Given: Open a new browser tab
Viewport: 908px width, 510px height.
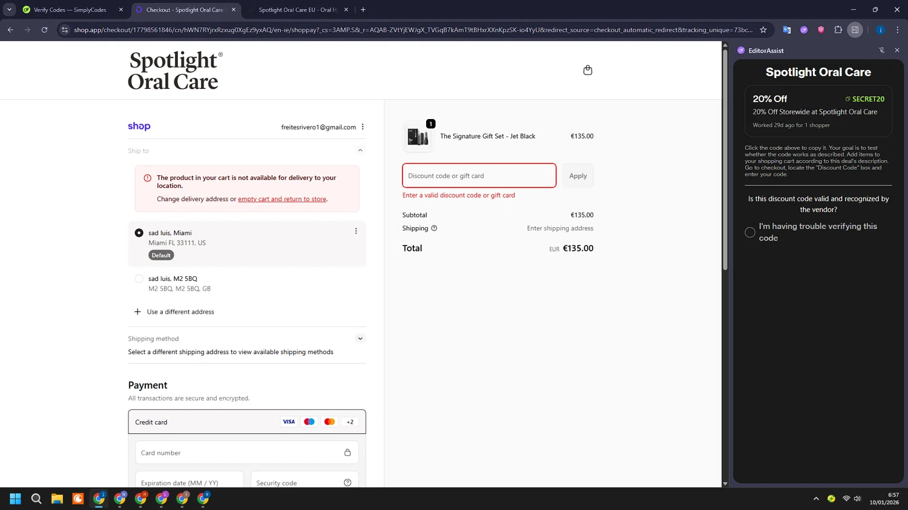Looking at the screenshot, I should (363, 10).
